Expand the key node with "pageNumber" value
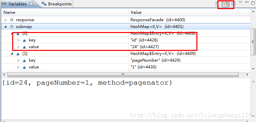This screenshot has width=256, height=122. (18, 60)
